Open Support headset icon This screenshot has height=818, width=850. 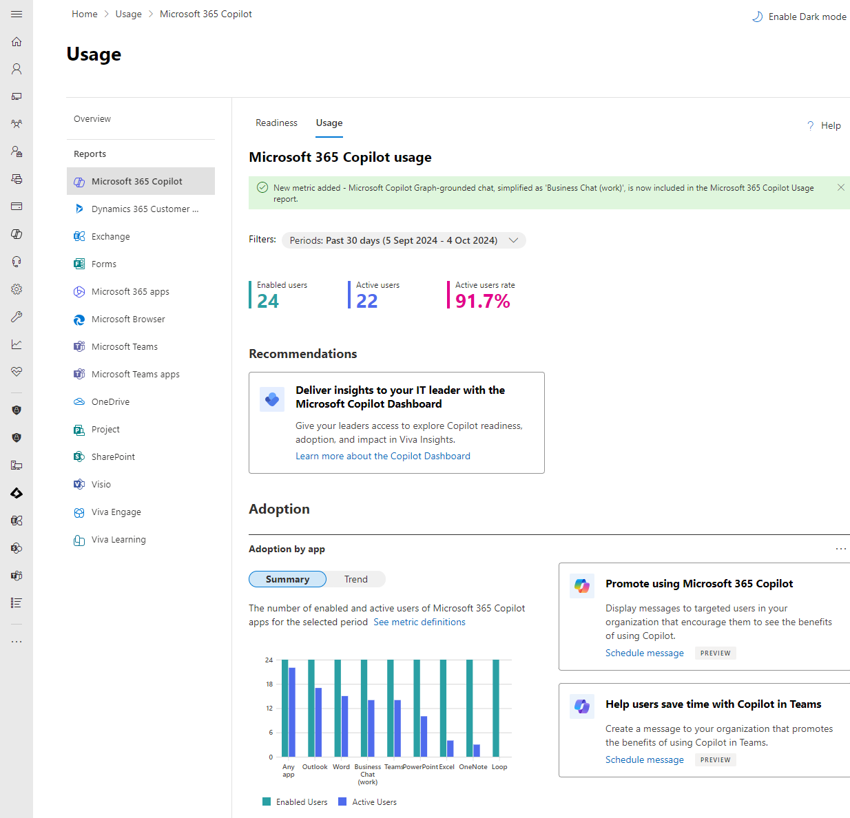coord(17,262)
